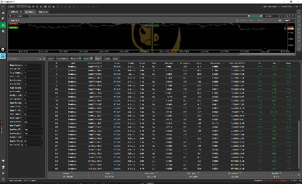
Task: Switch to the Optimization tab
Action: [43, 12]
